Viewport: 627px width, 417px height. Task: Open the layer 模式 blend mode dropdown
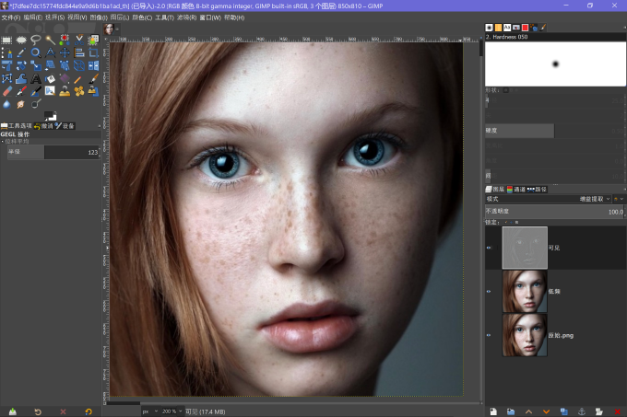(x=549, y=199)
